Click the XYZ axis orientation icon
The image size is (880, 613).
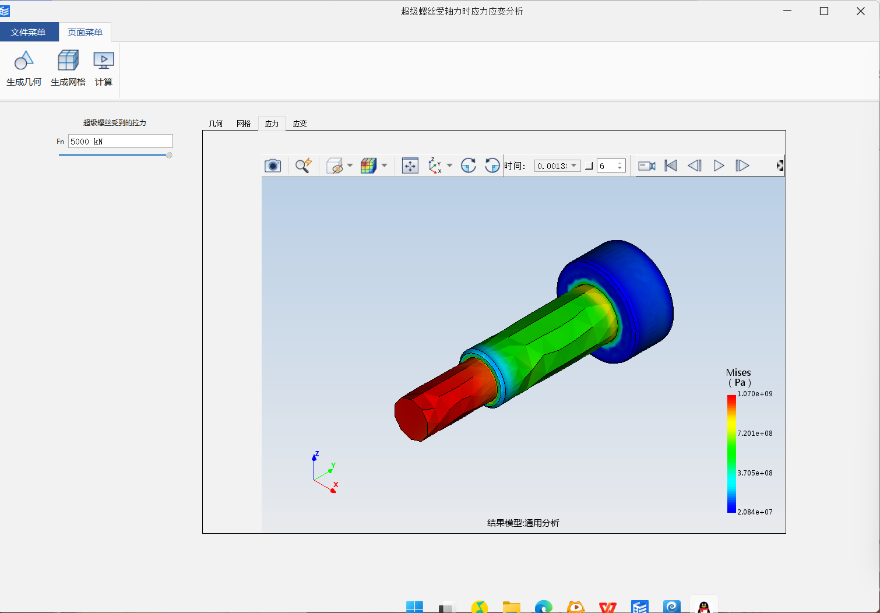435,166
